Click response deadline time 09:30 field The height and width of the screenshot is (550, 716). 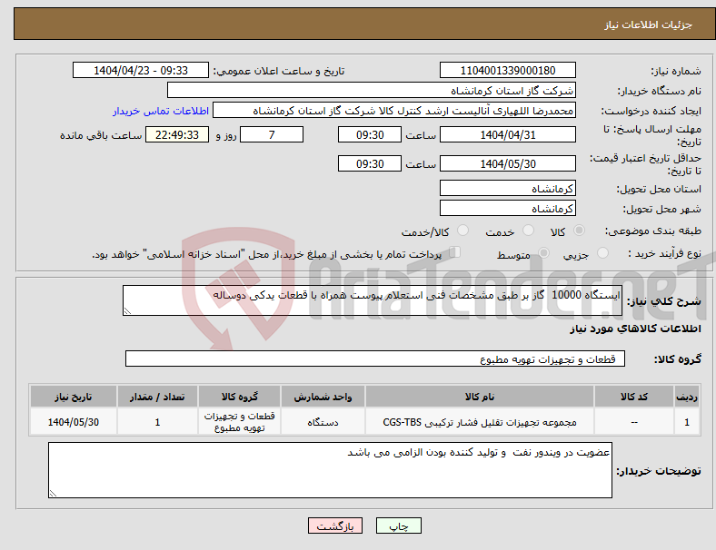[370, 134]
